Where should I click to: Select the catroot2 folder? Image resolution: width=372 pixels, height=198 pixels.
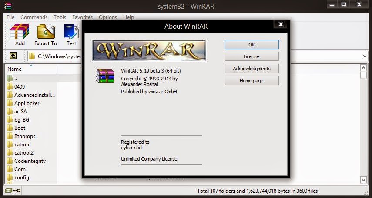click(24, 153)
